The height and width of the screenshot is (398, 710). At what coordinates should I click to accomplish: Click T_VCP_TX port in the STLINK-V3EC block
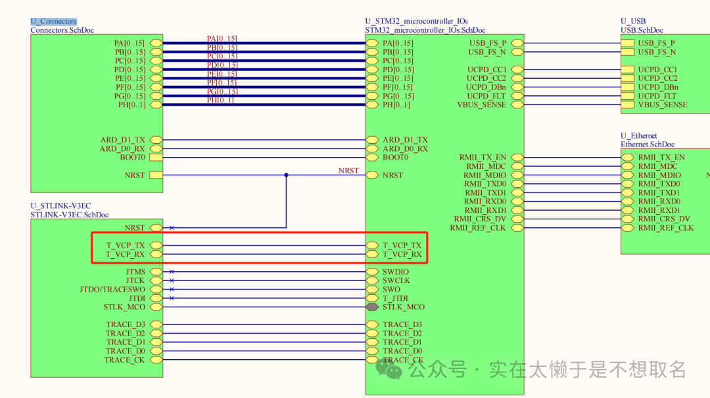click(156, 246)
